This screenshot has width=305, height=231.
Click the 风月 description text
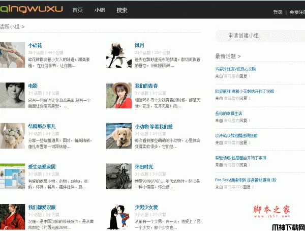tap(167, 63)
